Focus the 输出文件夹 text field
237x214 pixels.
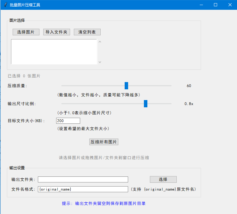(83, 179)
